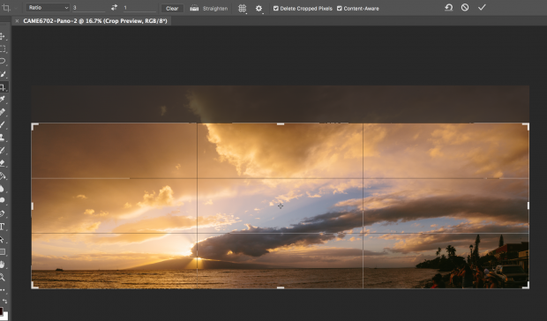
Task: Open the Ratio aspect dropdown
Action: pos(48,8)
